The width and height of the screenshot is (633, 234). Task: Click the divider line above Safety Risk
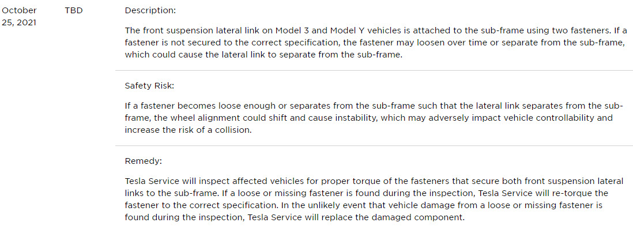(x=374, y=71)
